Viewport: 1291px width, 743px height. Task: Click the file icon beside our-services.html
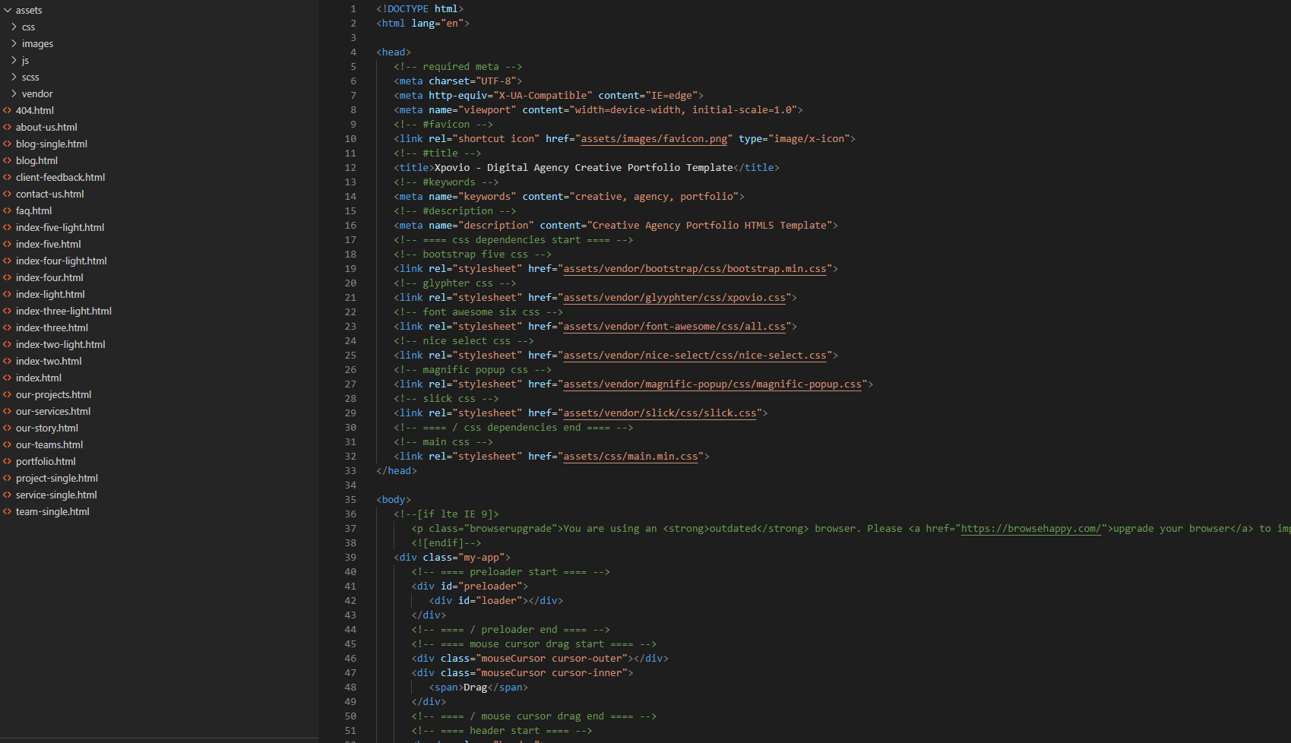[x=8, y=411]
